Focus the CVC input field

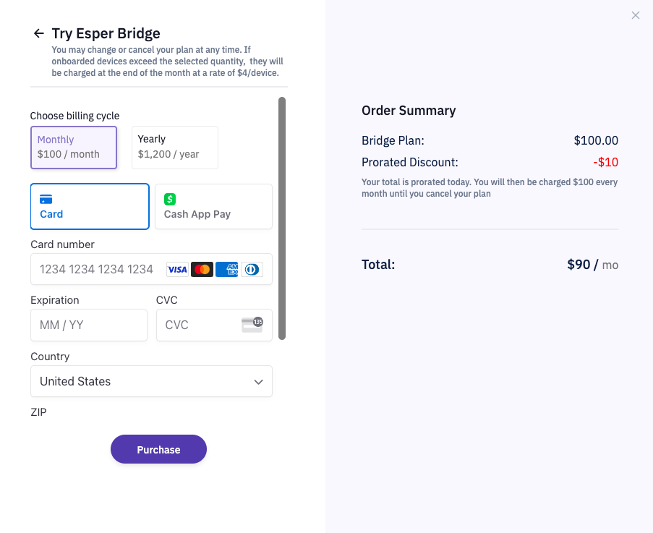pos(214,325)
